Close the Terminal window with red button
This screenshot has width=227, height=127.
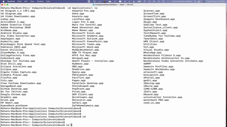point(2,5)
